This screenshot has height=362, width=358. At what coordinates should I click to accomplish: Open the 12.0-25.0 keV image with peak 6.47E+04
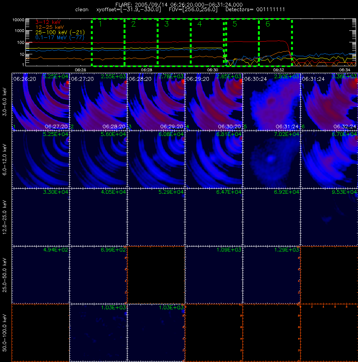coord(214,217)
